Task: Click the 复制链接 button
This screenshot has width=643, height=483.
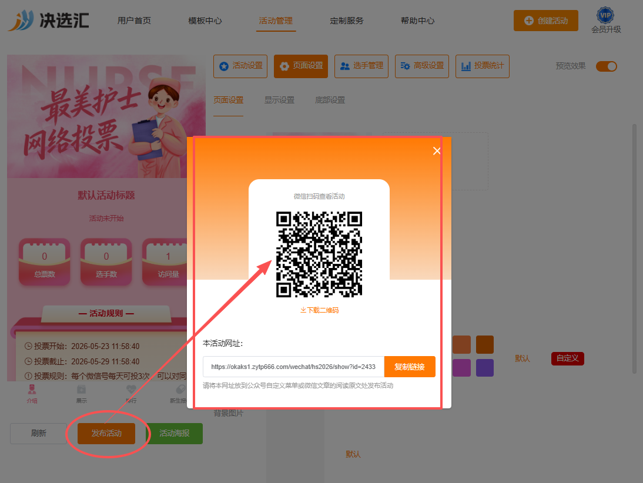Action: tap(409, 367)
